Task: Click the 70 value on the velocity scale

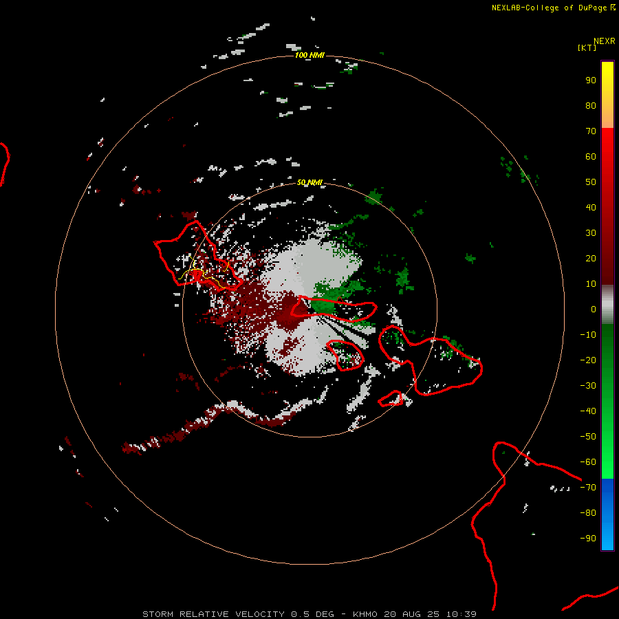Action: (591, 131)
